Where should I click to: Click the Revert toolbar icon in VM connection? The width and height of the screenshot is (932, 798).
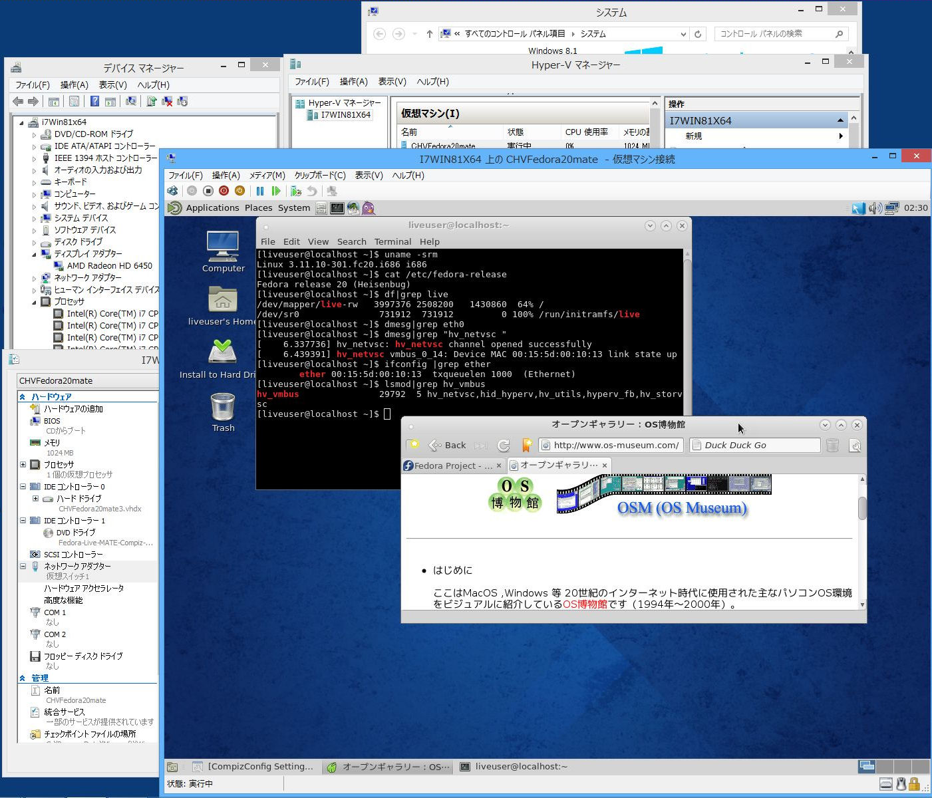[x=311, y=191]
